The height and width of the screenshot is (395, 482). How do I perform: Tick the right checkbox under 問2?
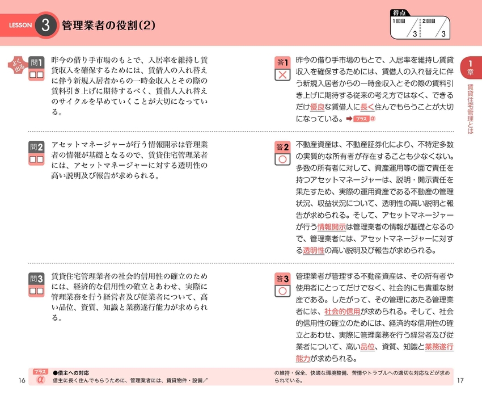click(40, 159)
